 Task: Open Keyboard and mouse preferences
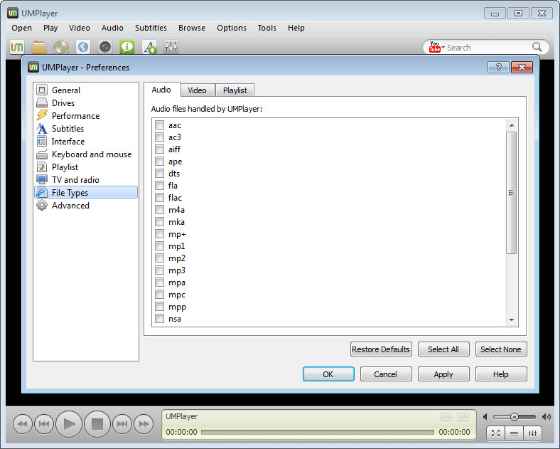click(x=87, y=154)
